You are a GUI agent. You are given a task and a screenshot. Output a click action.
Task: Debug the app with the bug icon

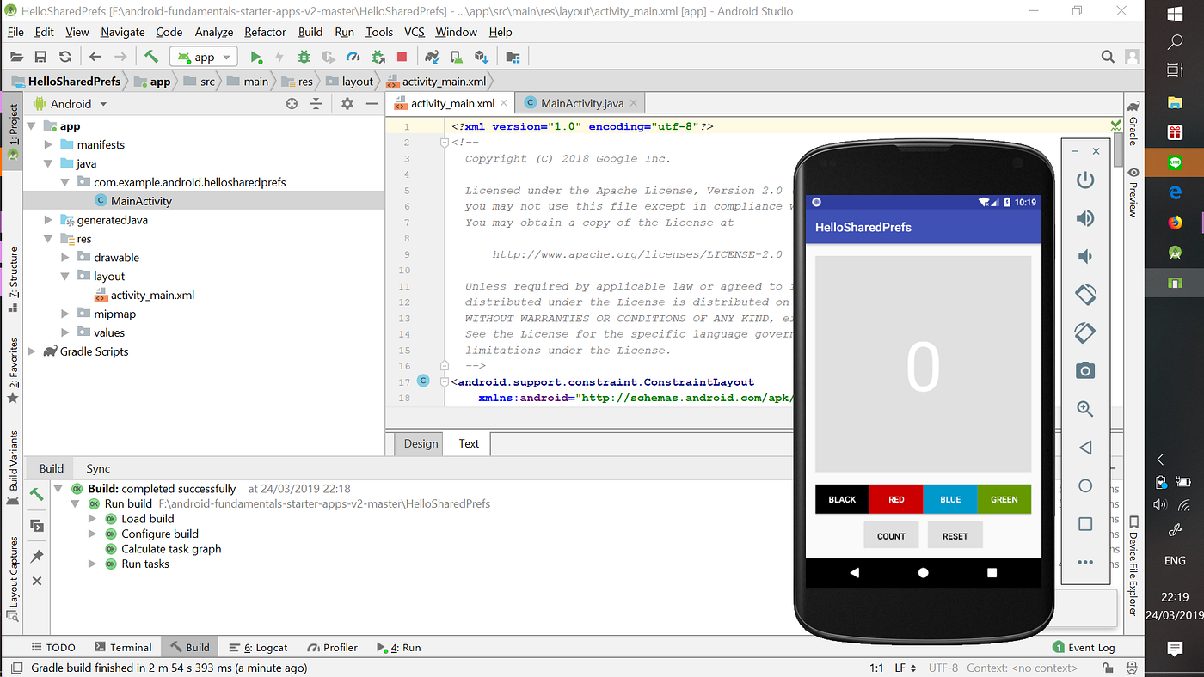304,56
